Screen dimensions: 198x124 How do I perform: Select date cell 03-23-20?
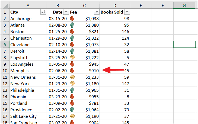pos(58,97)
